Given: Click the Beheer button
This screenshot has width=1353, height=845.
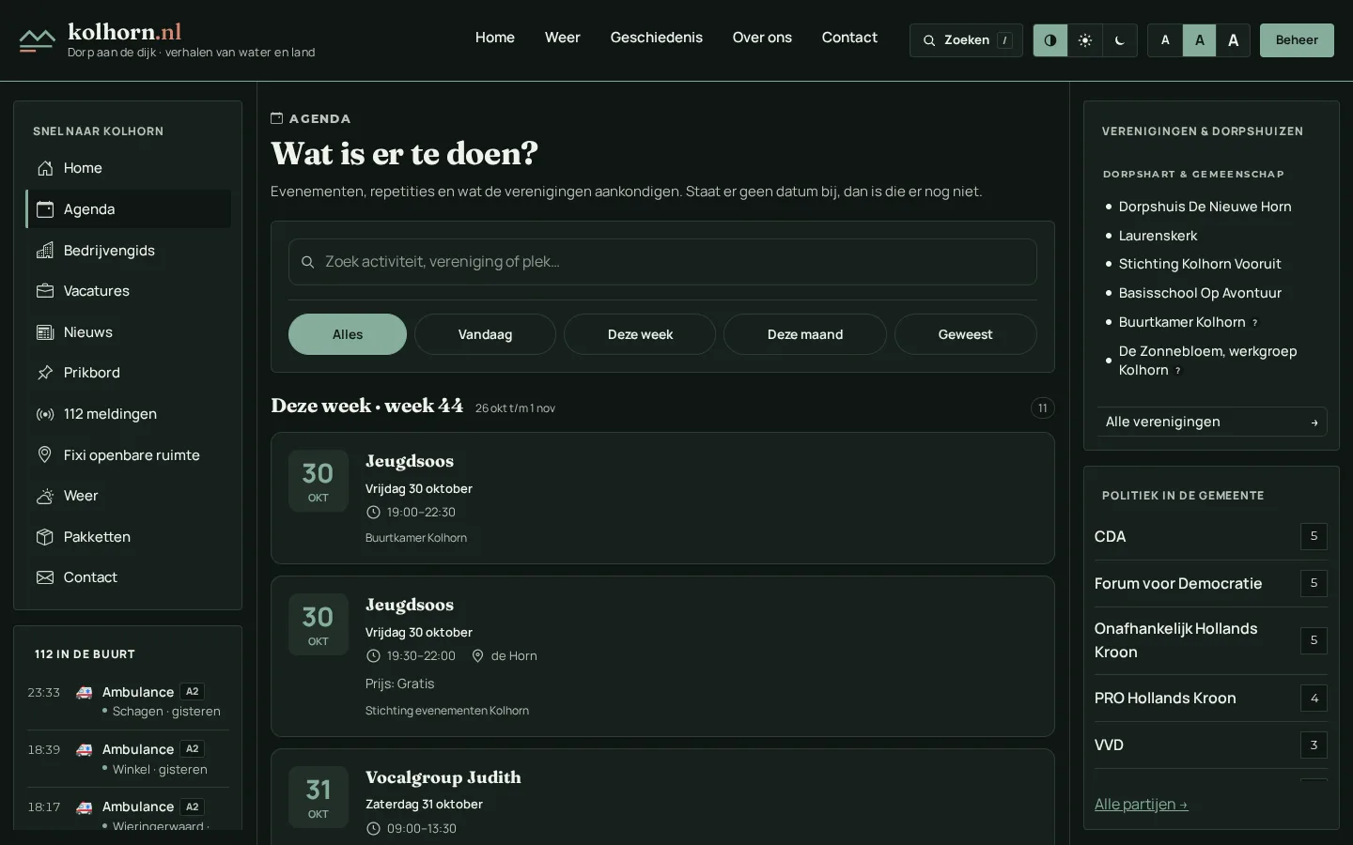Looking at the screenshot, I should click(x=1297, y=40).
